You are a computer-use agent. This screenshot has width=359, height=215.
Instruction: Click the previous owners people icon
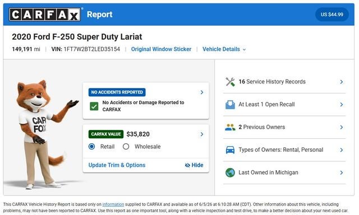pyautogui.click(x=230, y=127)
